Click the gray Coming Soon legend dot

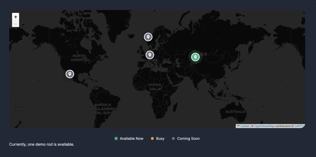click(173, 139)
